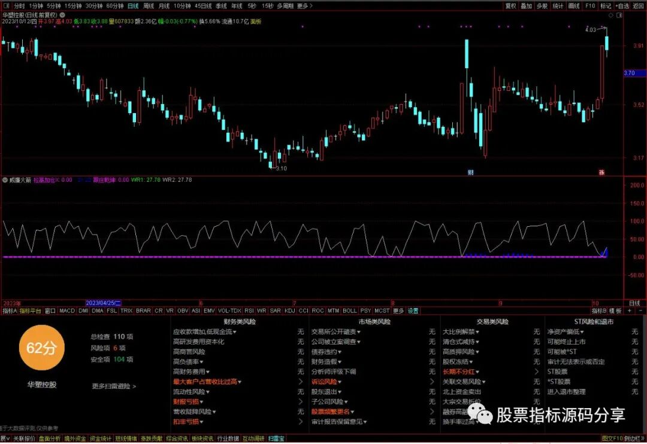Click the 画线 drawing tools button
Image resolution: width=647 pixels, height=444 pixels.
pyautogui.click(x=574, y=6)
